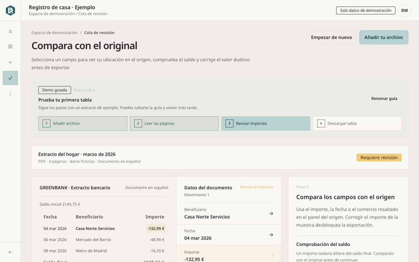Image resolution: width=419 pixels, height=262 pixels.
Task: Click the Retomar guía link
Action: coord(384,99)
